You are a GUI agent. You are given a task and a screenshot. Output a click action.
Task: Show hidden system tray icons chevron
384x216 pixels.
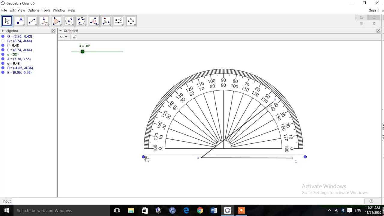pos(329,210)
